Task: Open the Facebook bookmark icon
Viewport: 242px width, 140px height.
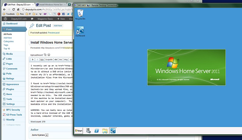Action: (64, 14)
